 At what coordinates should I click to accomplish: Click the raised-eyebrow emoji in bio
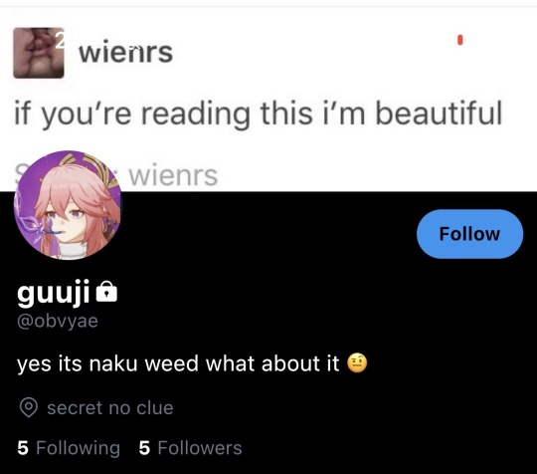(357, 363)
